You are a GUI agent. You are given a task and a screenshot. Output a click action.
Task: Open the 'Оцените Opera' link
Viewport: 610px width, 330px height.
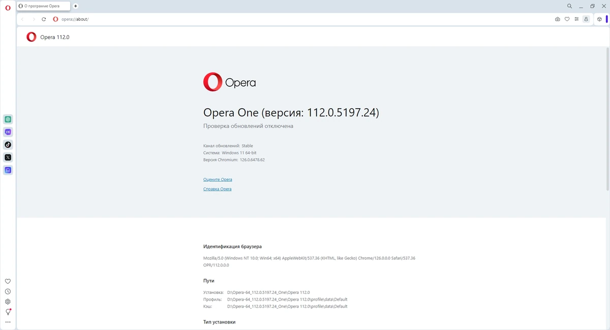tap(218, 180)
